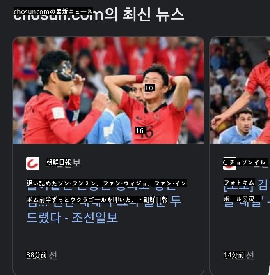Open the 朝鮮日報 source name in first card

point(59,163)
